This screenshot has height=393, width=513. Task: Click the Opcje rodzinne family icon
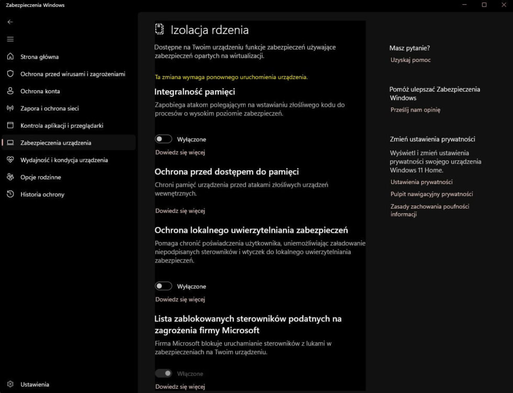click(x=10, y=177)
